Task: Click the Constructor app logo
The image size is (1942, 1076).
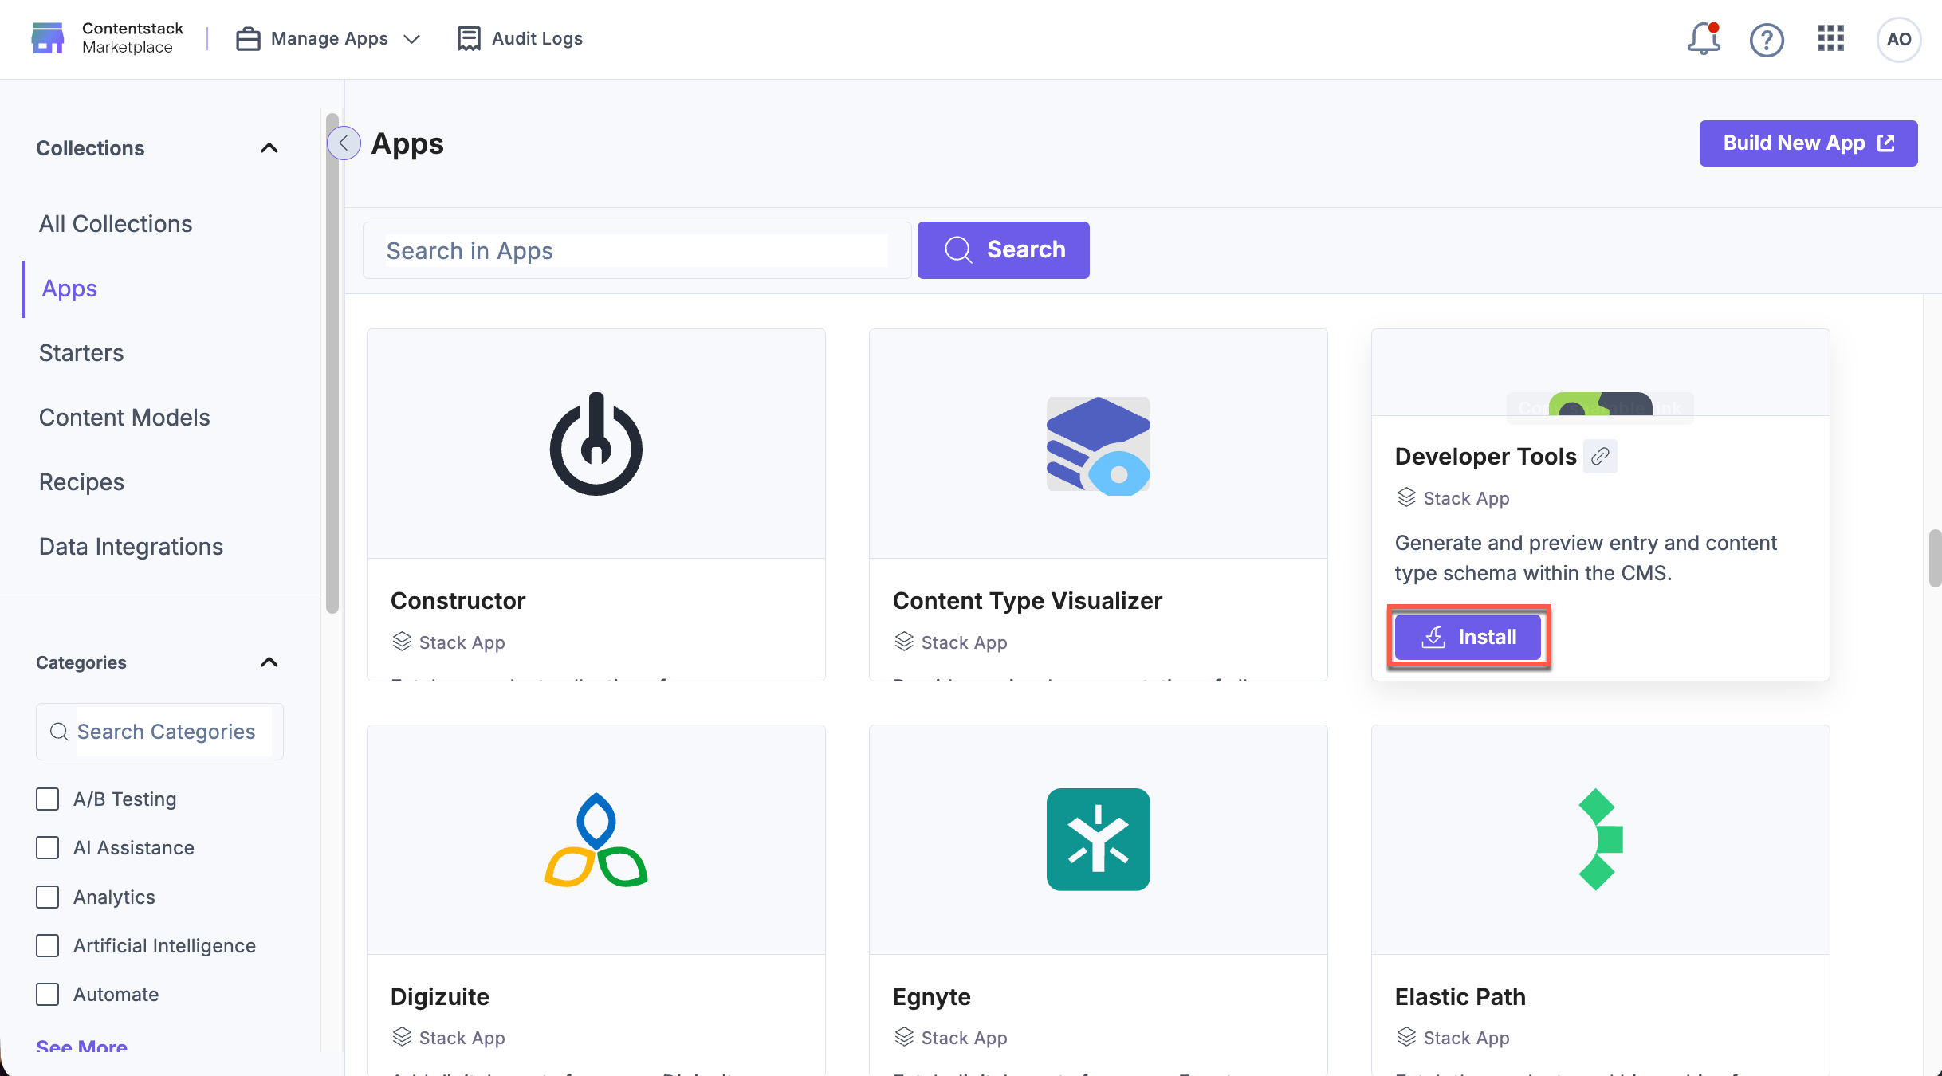Action: point(596,444)
